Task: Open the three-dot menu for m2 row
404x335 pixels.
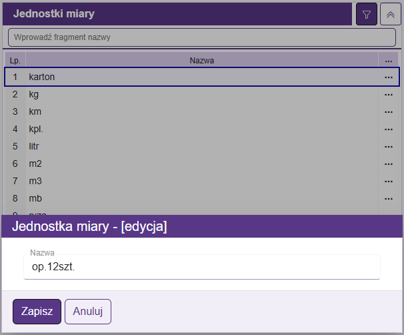Action: (389, 164)
